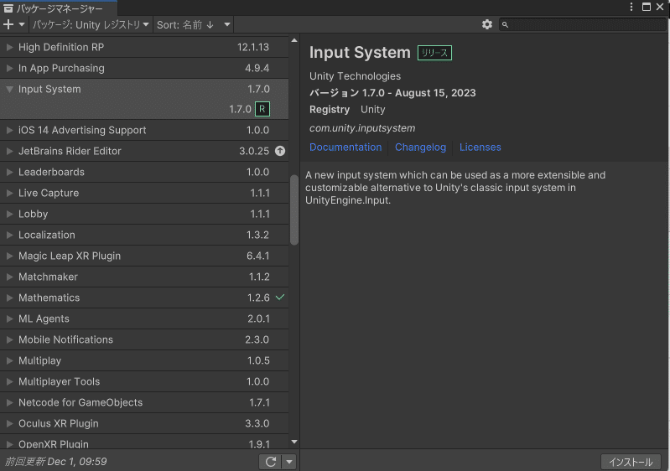Click the package manager tab icon
The height and width of the screenshot is (471, 670).
pos(8,8)
